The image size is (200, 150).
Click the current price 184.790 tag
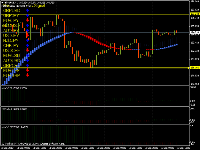point(195,32)
